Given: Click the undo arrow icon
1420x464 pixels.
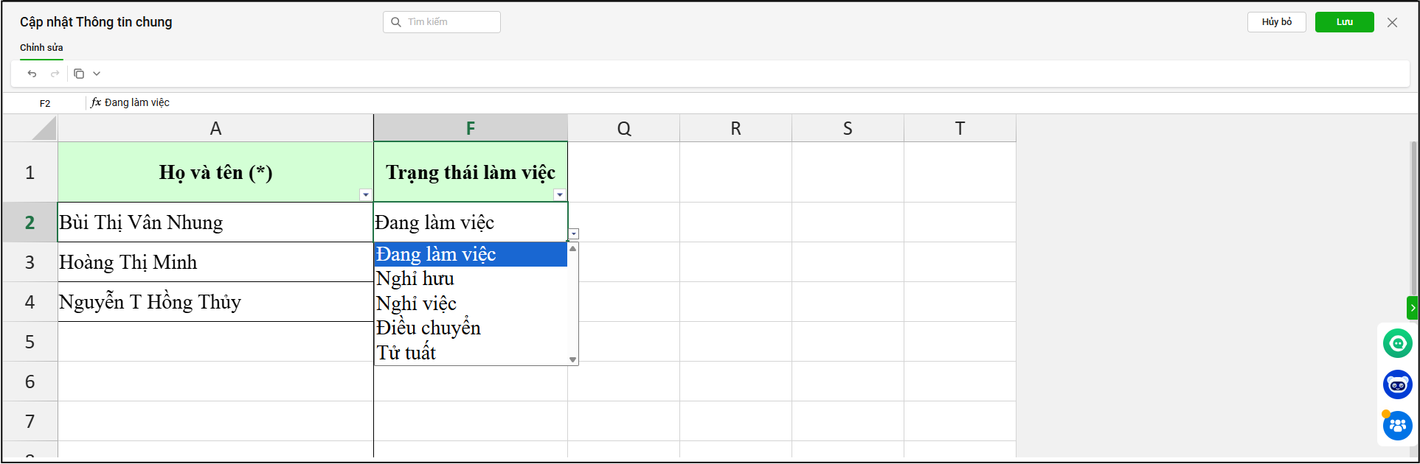Looking at the screenshot, I should tap(32, 74).
